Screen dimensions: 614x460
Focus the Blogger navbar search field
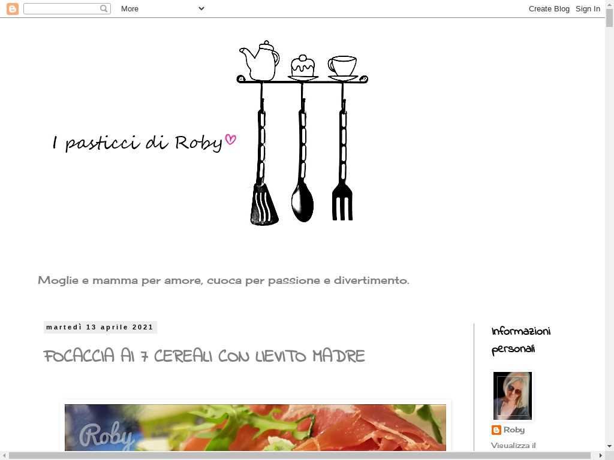(62, 9)
